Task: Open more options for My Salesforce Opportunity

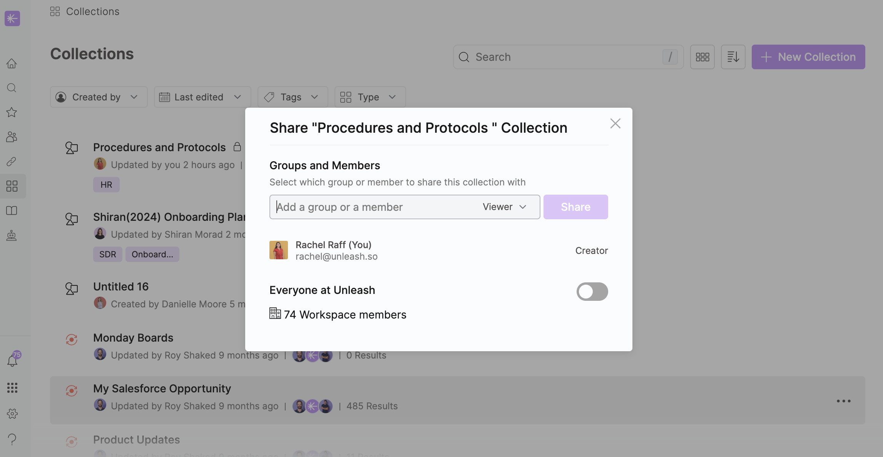Action: (x=844, y=401)
